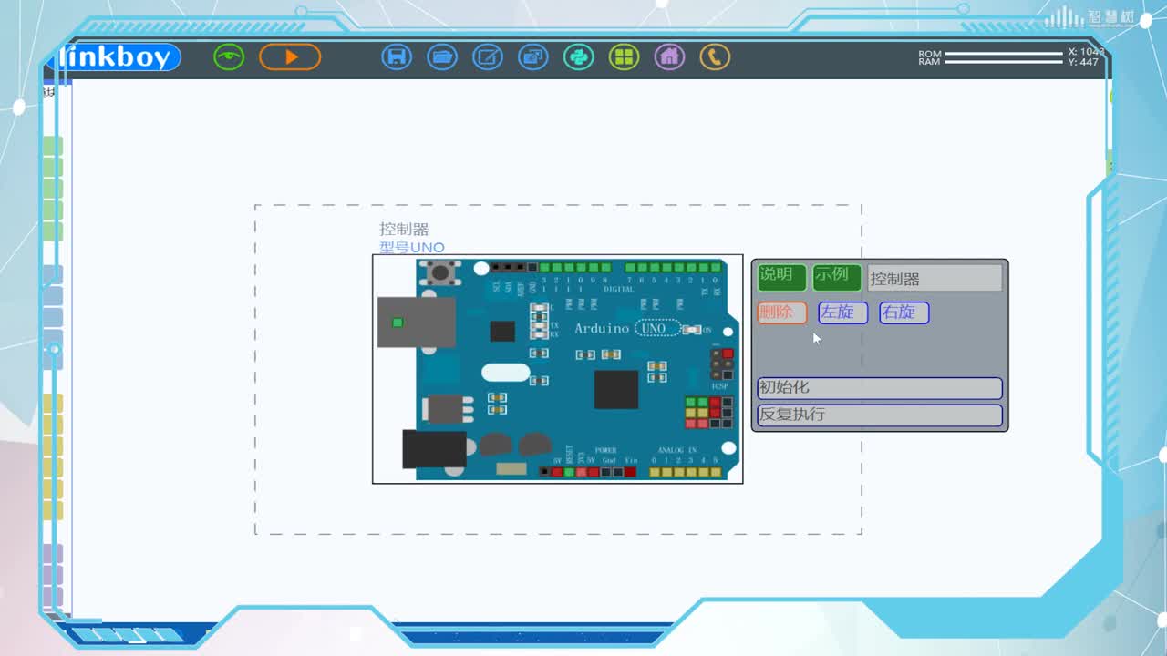Rotate the board left with 左旋

842,313
